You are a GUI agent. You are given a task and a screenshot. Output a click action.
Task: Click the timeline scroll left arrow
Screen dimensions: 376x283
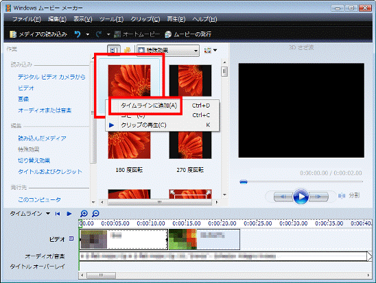[82, 275]
